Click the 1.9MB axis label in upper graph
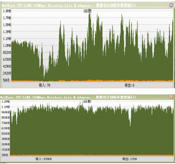Screen dimensions: 175x164 [x=7, y=11]
